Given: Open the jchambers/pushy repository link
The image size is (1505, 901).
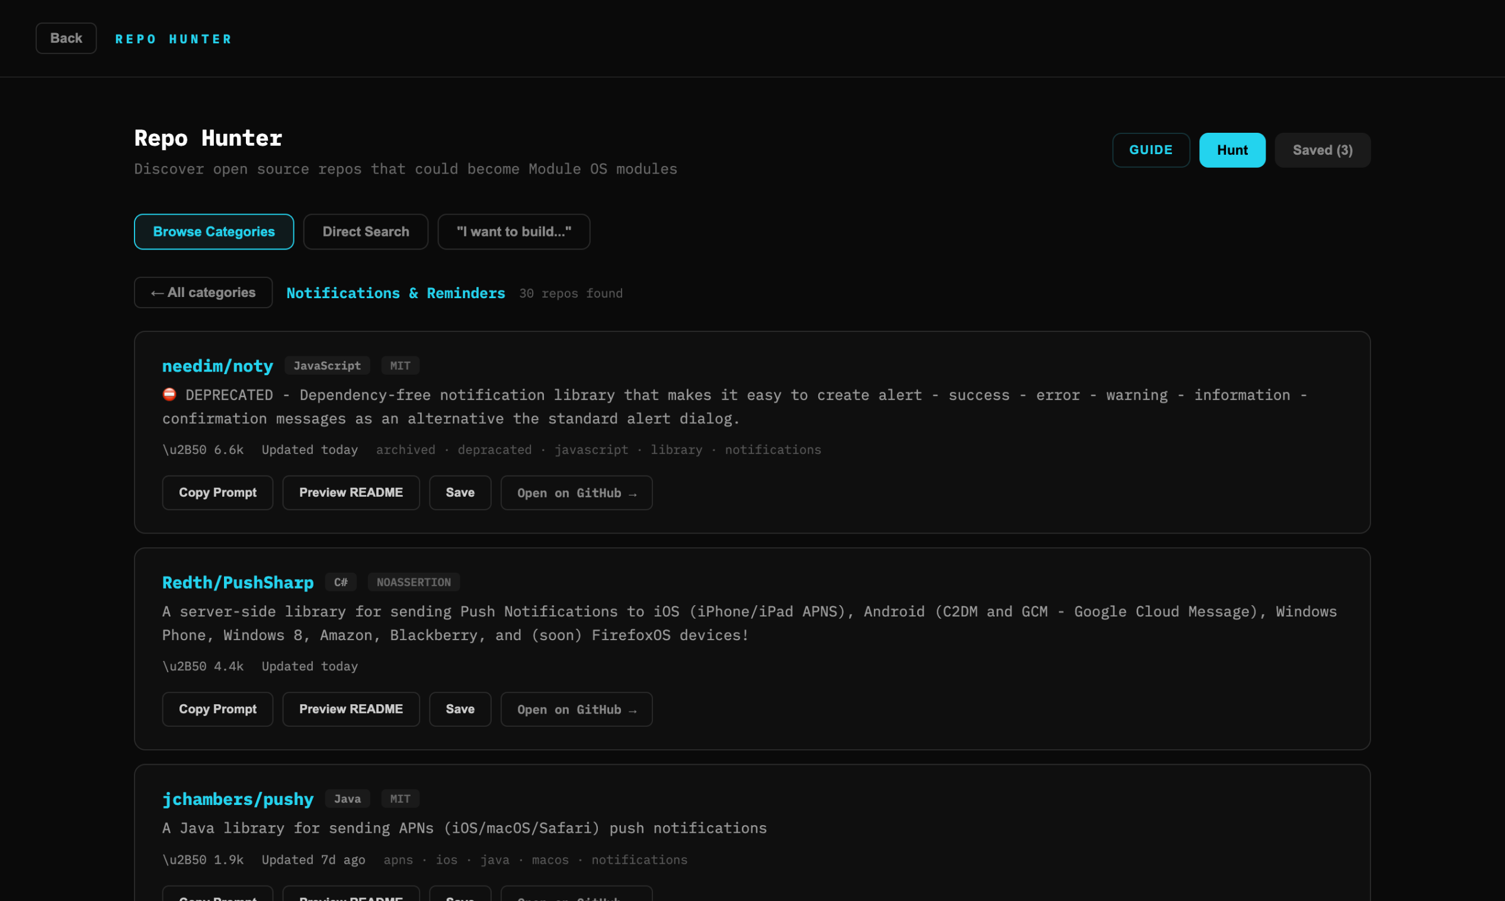Looking at the screenshot, I should tap(238, 799).
